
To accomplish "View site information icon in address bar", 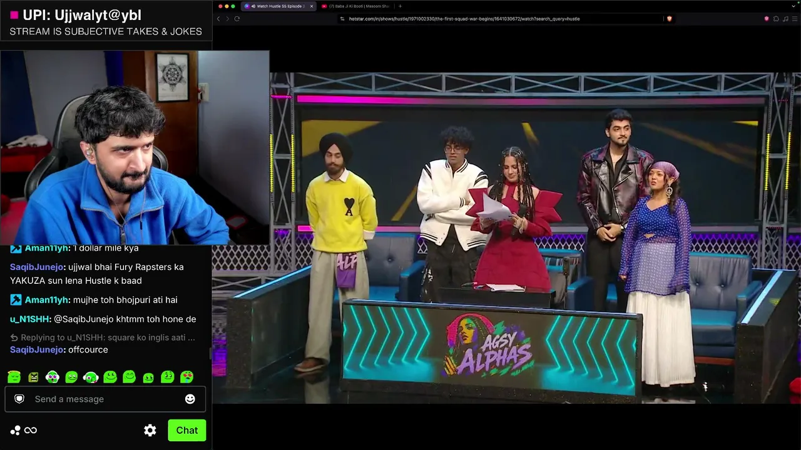I will [x=342, y=19].
